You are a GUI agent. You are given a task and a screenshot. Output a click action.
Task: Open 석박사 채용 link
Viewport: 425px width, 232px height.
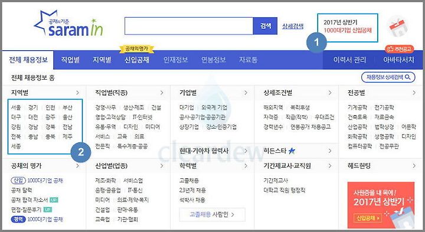tap(192, 200)
